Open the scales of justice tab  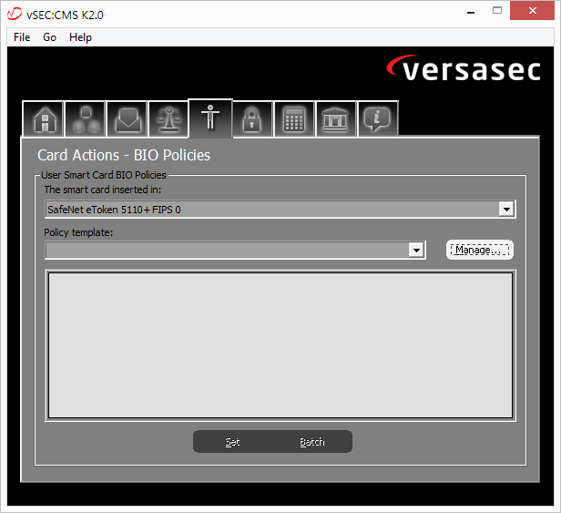coord(168,119)
